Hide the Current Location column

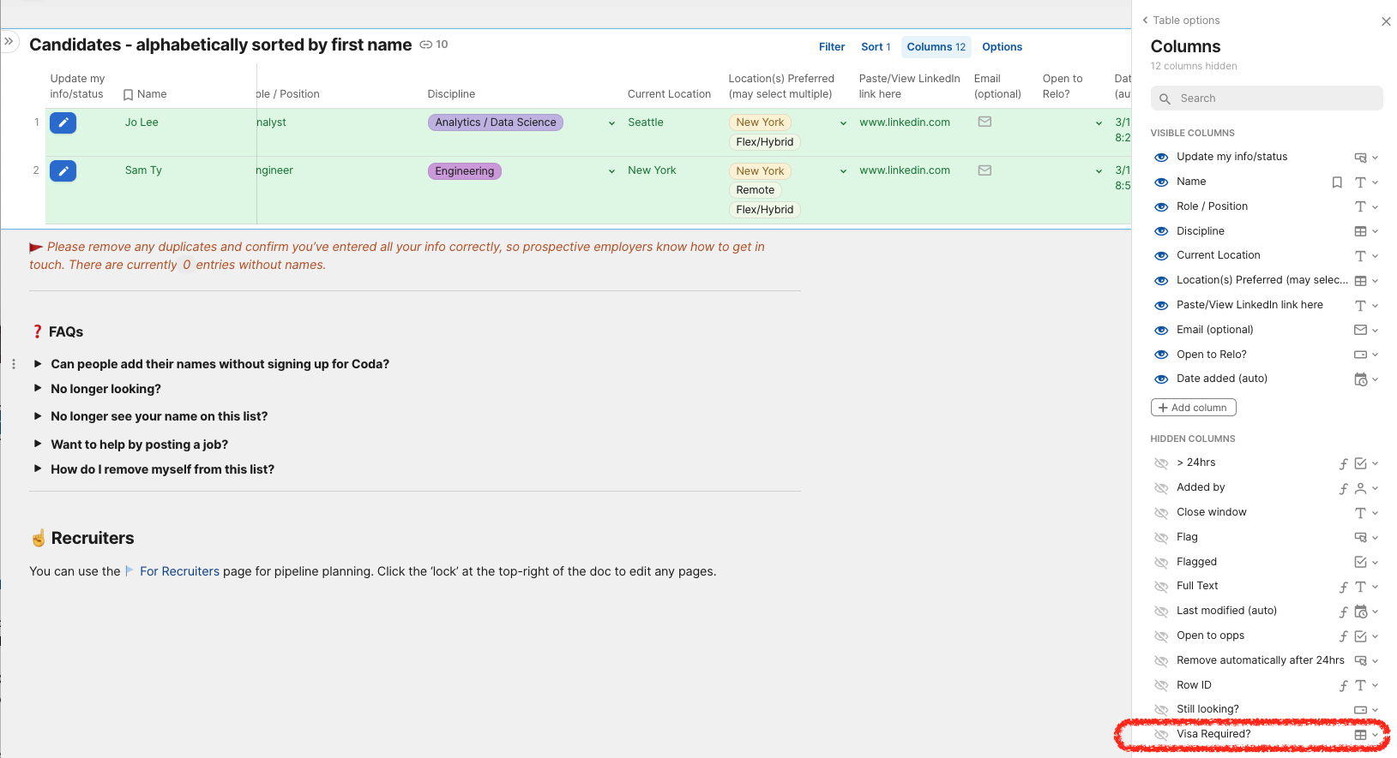tap(1161, 256)
